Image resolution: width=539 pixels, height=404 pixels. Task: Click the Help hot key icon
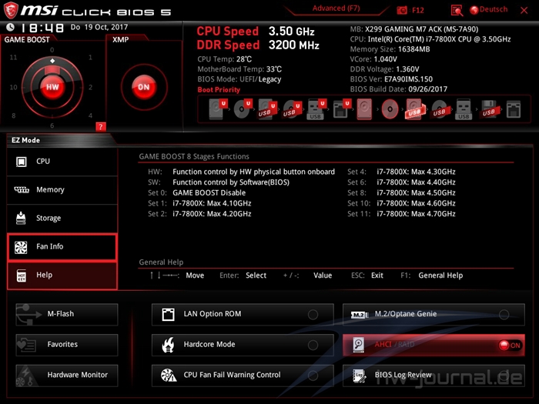point(22,275)
